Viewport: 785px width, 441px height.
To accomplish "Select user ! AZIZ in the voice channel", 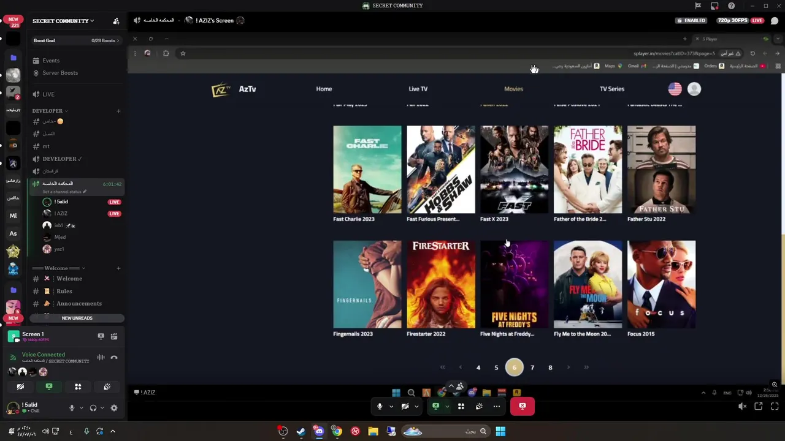I will tap(61, 213).
